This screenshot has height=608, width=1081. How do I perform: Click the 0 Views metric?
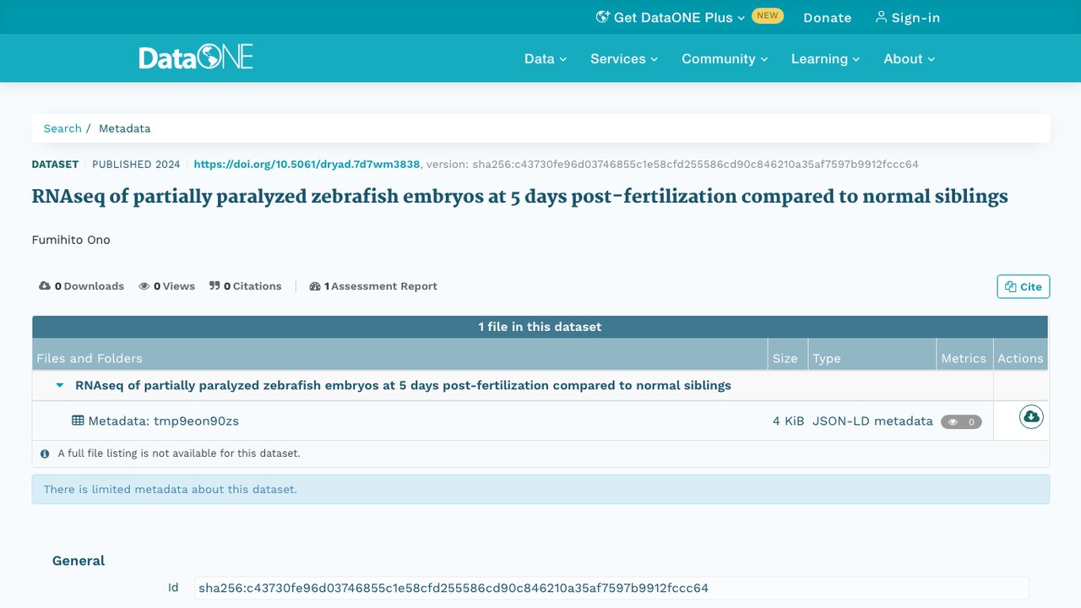coord(167,286)
